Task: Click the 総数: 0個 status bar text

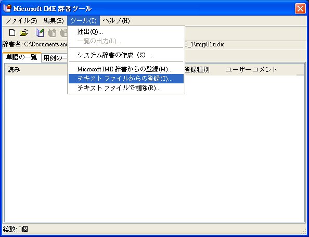Action: click(x=16, y=229)
